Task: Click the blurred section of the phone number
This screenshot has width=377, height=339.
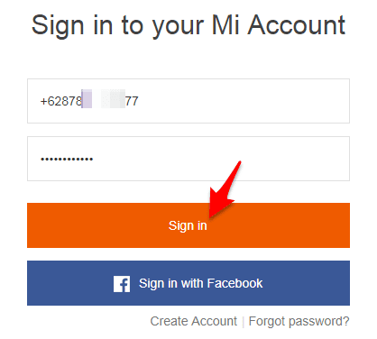Action: (103, 98)
